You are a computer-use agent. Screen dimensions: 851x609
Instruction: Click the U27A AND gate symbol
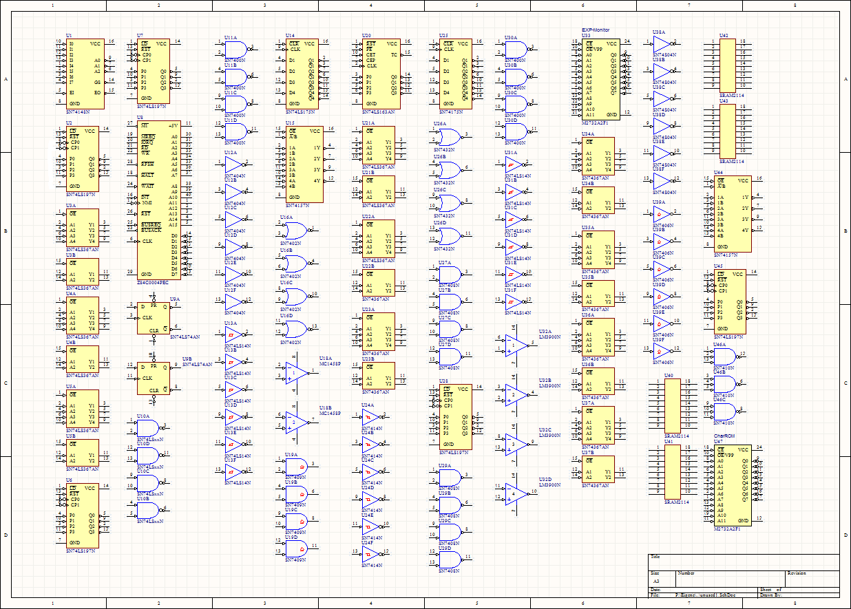tap(450, 274)
